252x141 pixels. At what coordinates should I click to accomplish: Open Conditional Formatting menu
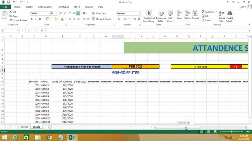[x=149, y=16]
